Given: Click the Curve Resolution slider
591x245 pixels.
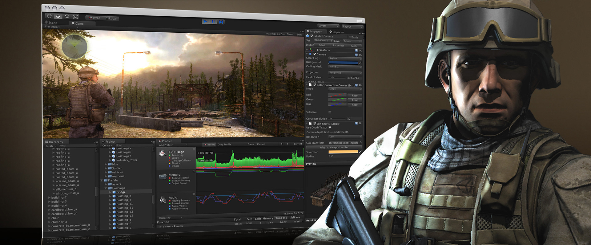Looking at the screenshot, I should [336, 119].
